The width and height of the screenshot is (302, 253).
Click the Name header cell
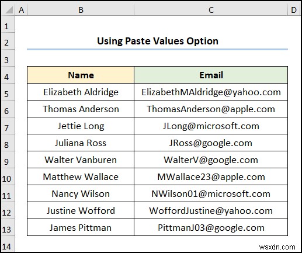[81, 75]
